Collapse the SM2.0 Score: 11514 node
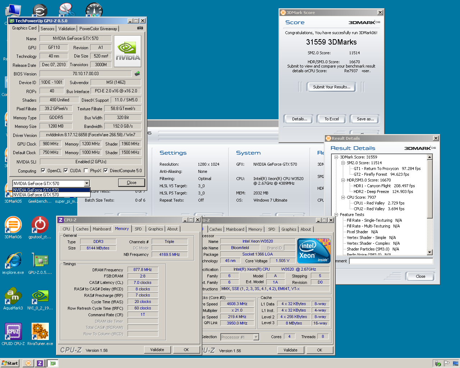The height and width of the screenshot is (368, 460). point(343,163)
